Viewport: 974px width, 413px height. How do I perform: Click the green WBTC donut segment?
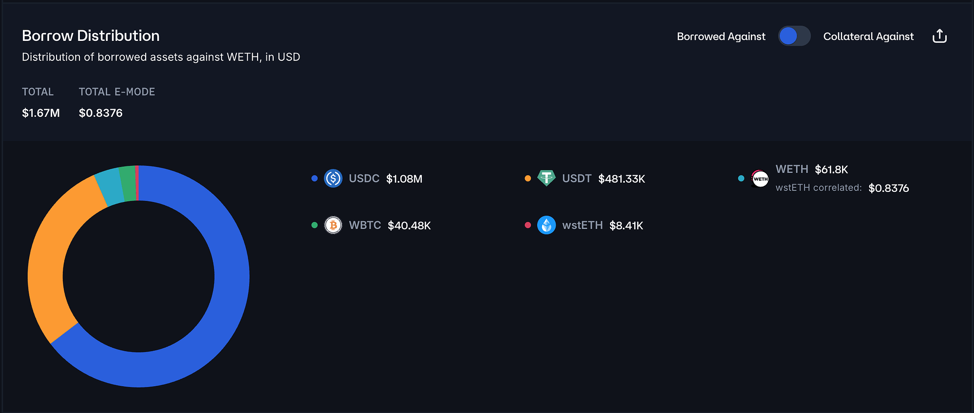[128, 184]
